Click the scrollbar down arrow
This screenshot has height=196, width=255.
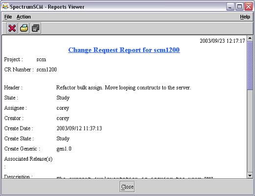tap(250, 175)
